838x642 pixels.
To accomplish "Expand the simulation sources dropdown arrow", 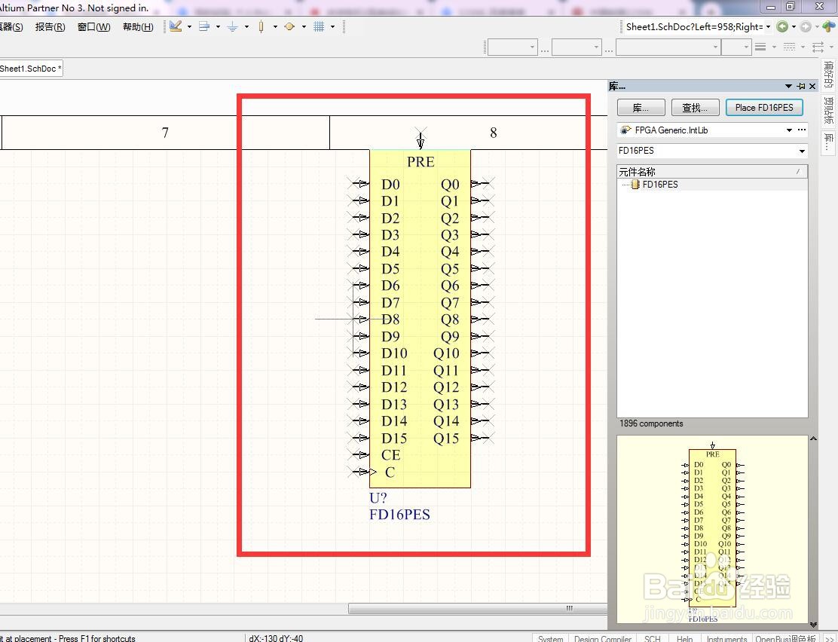I will [304, 26].
